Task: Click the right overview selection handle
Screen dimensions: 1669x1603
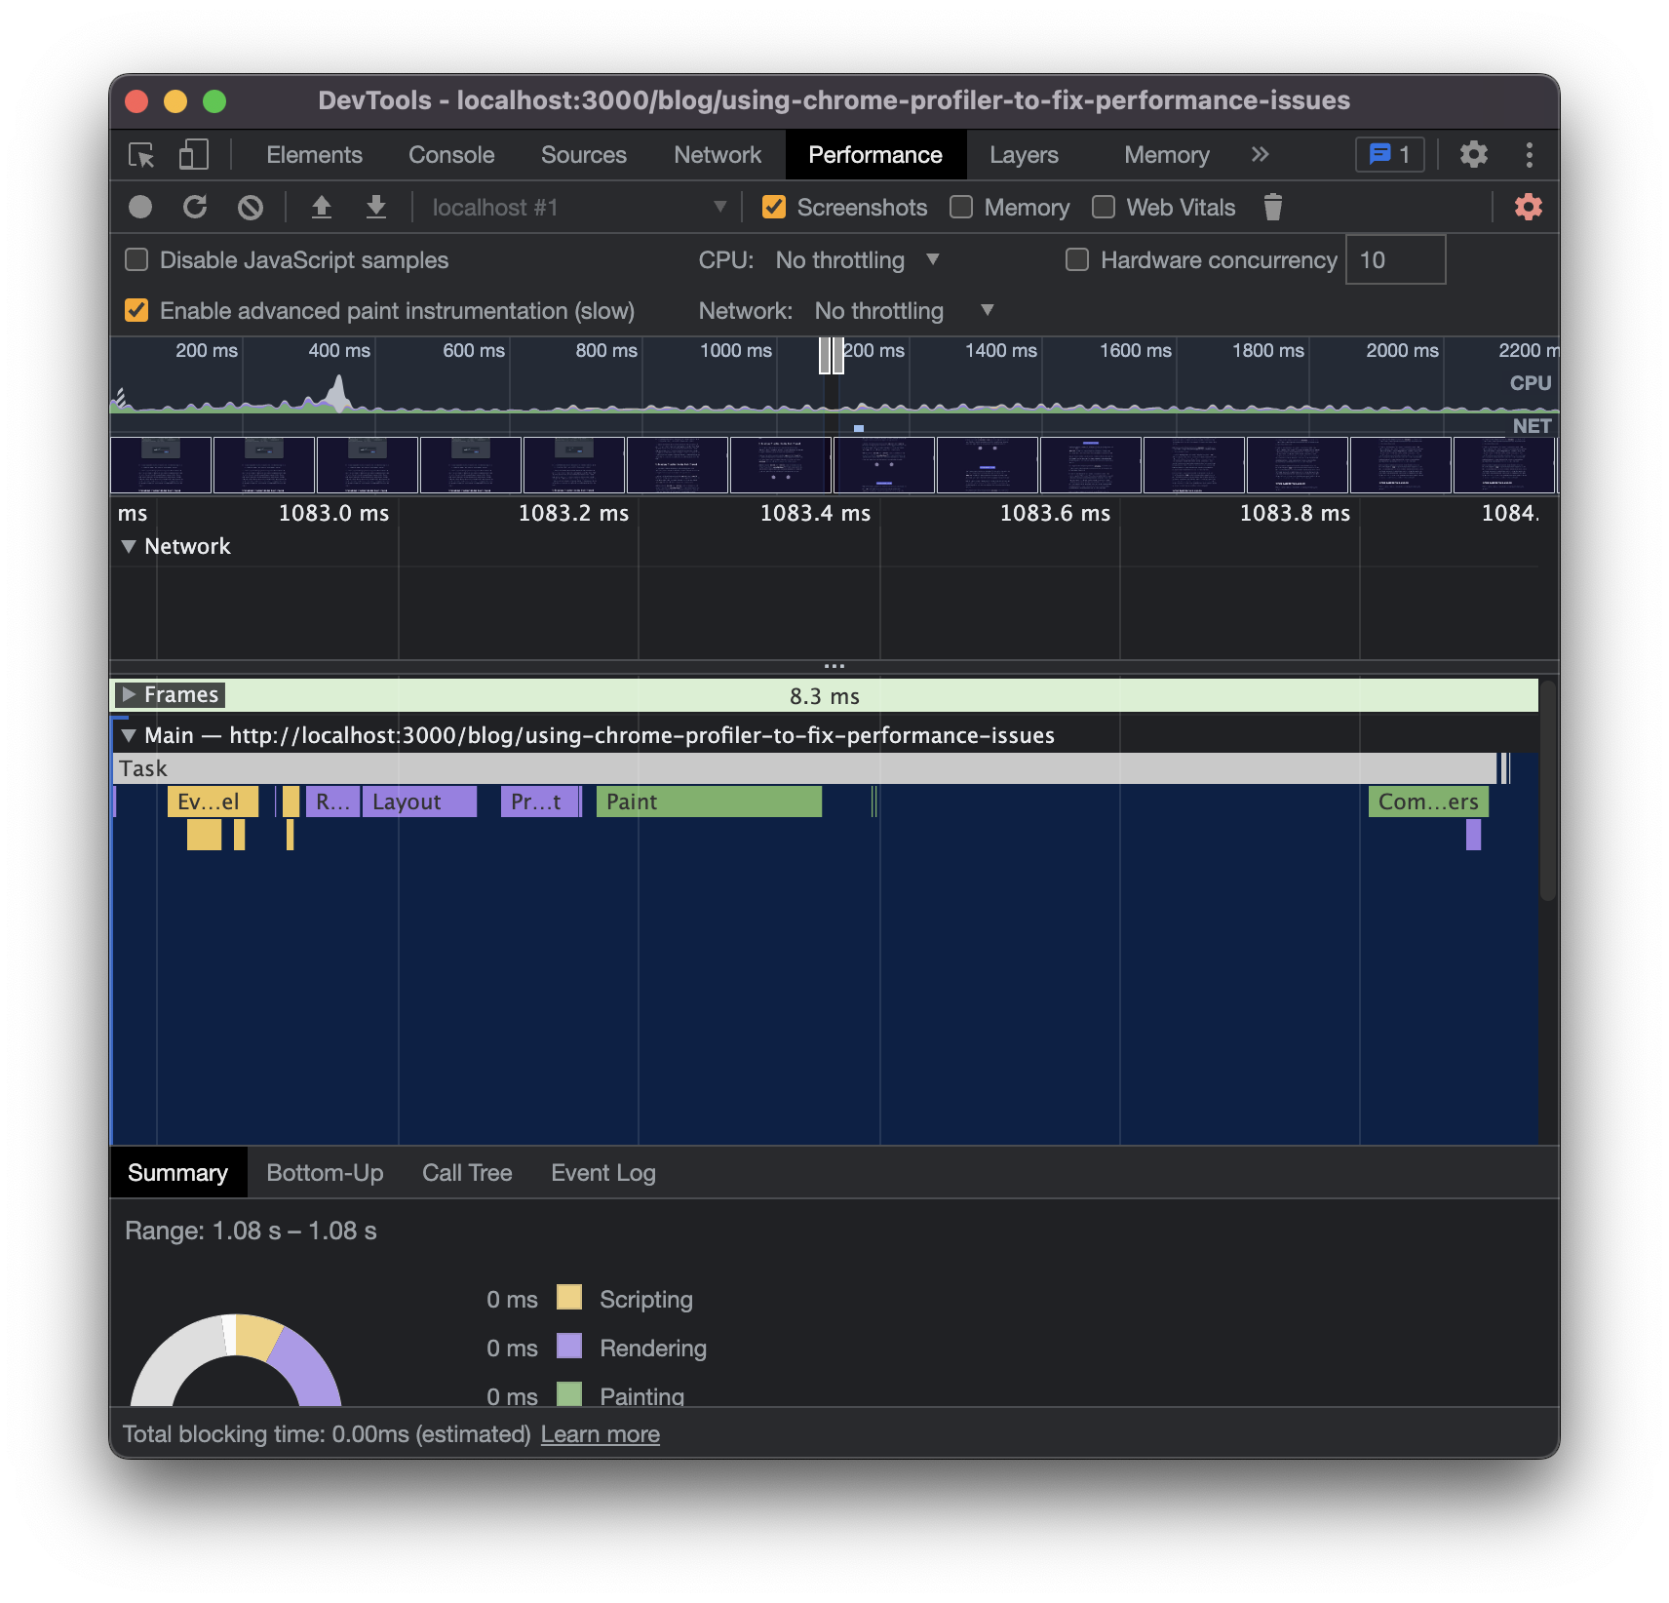Action: coord(838,356)
